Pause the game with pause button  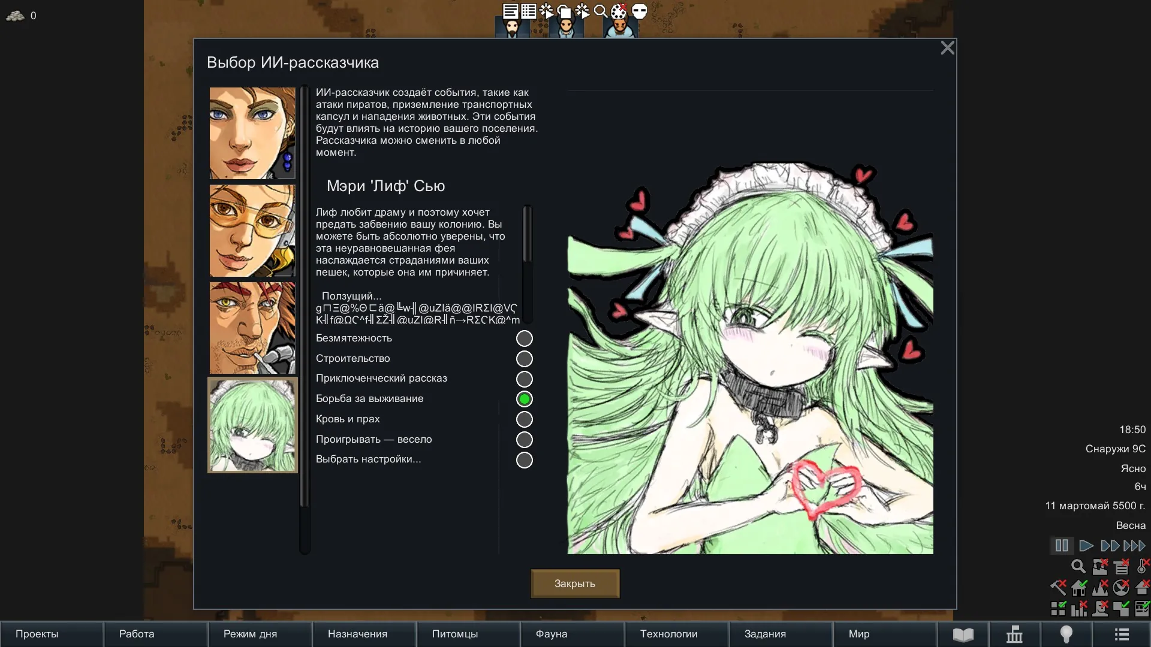1062,546
